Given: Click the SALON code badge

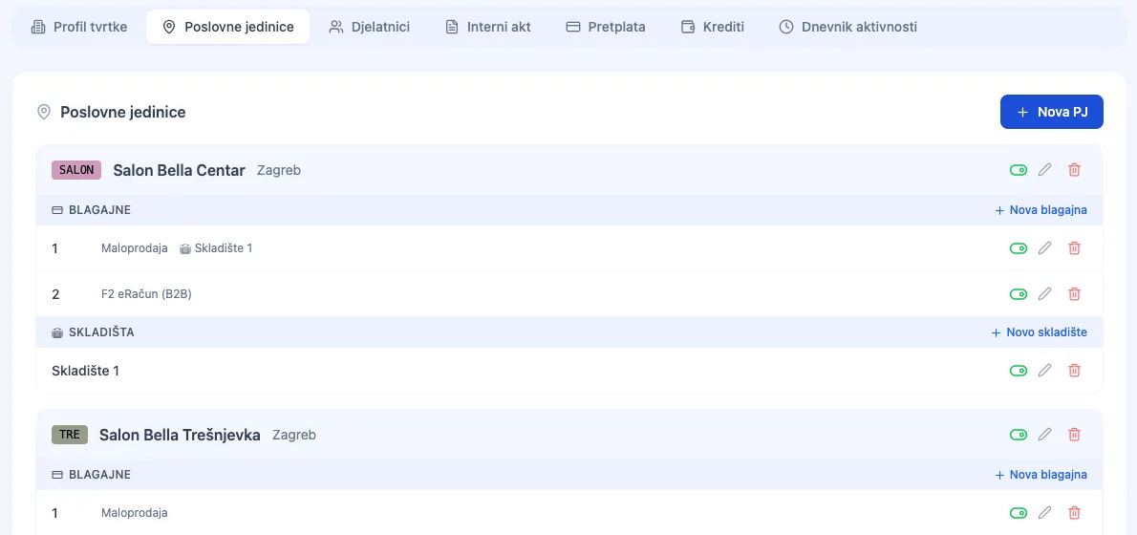Looking at the screenshot, I should pos(76,170).
